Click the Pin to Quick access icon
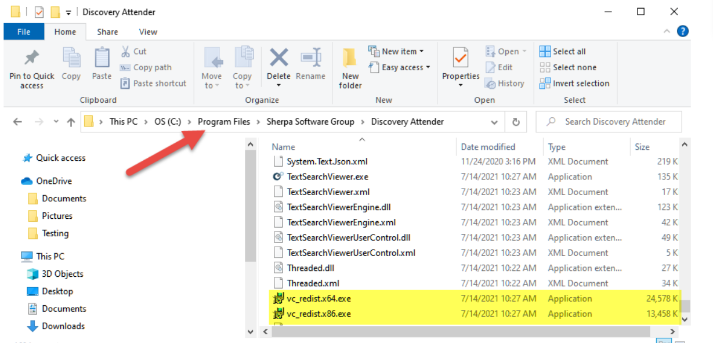The width and height of the screenshot is (713, 343). pos(31,58)
